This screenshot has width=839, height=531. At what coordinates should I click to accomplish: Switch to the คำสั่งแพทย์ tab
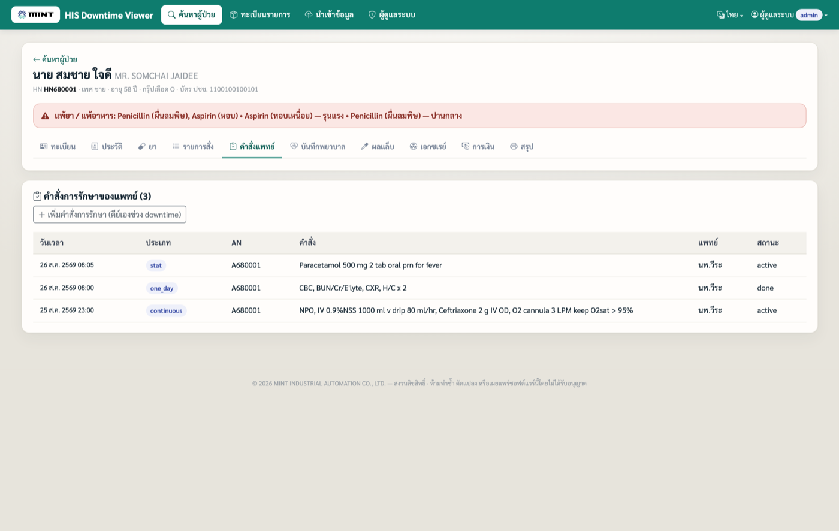(x=252, y=146)
